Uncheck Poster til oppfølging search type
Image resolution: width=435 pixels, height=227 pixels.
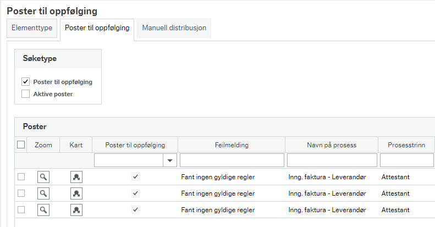click(x=25, y=81)
